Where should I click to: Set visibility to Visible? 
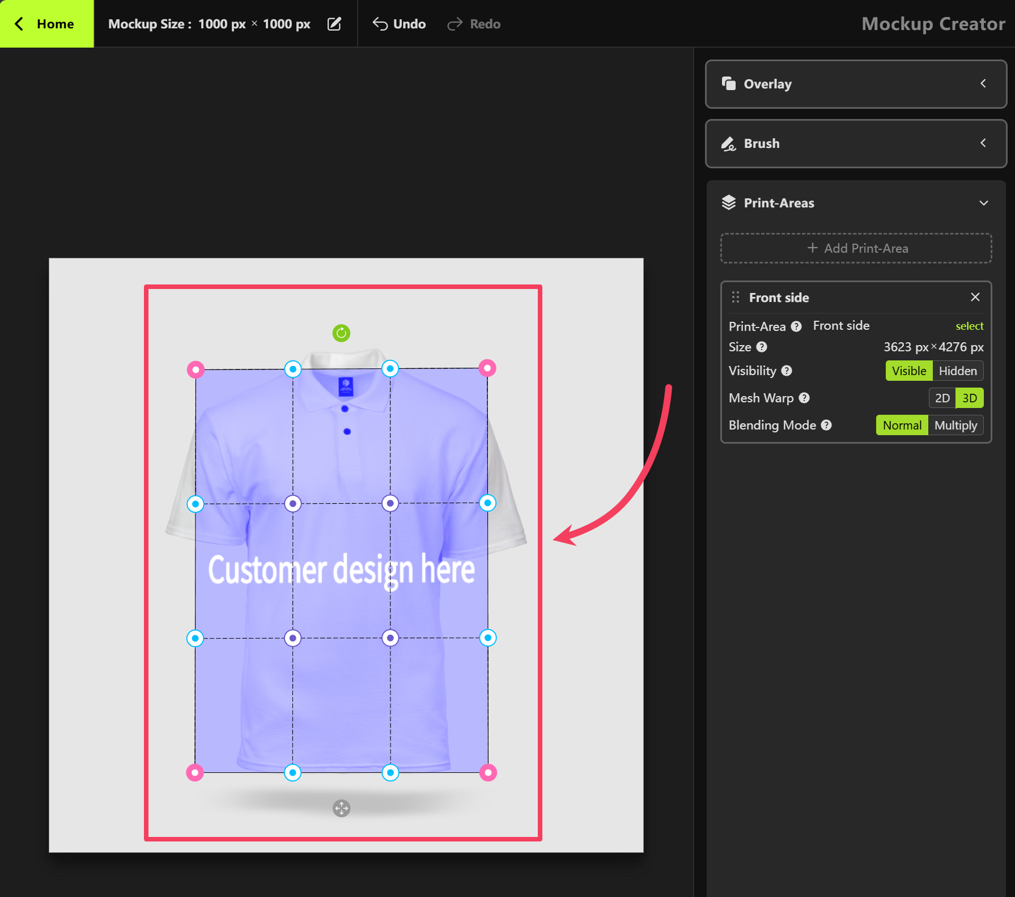909,371
